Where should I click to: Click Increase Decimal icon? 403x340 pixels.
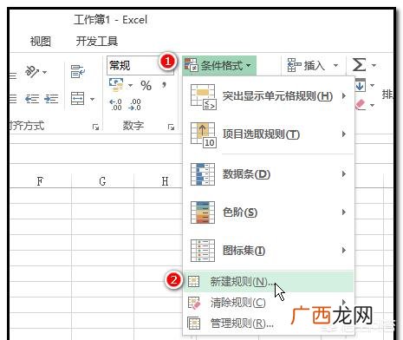tap(116, 105)
